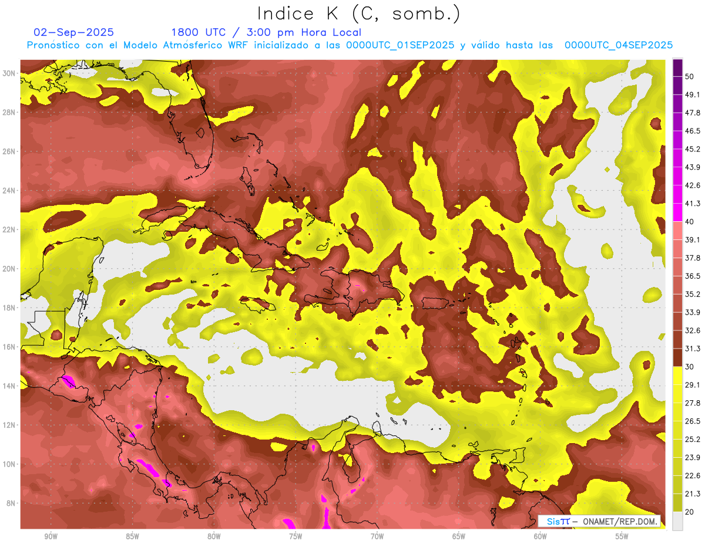This screenshot has height=544, width=705.
Task: Click the colorbar value '41.3'
Action: (x=692, y=204)
